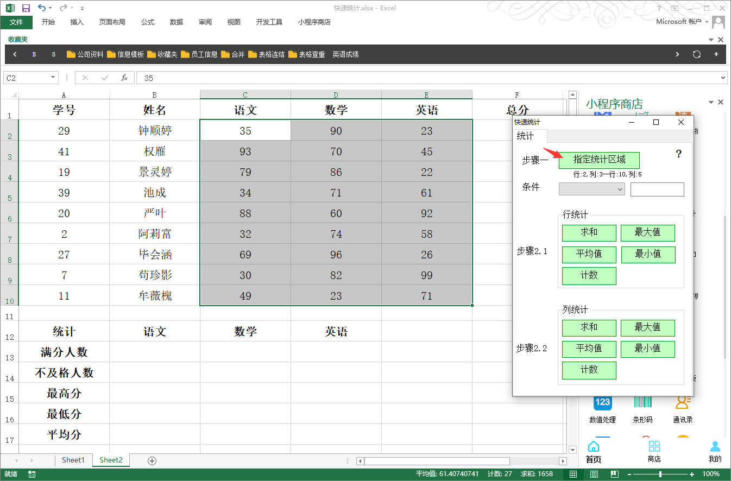
Task: Click the Ribbon Display Options icon
Action: (x=675, y=8)
